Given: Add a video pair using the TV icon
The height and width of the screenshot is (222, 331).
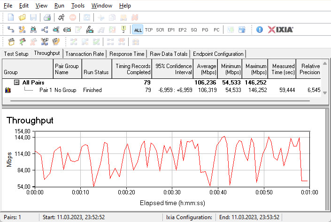Looking at the screenshot, I should (33, 30).
